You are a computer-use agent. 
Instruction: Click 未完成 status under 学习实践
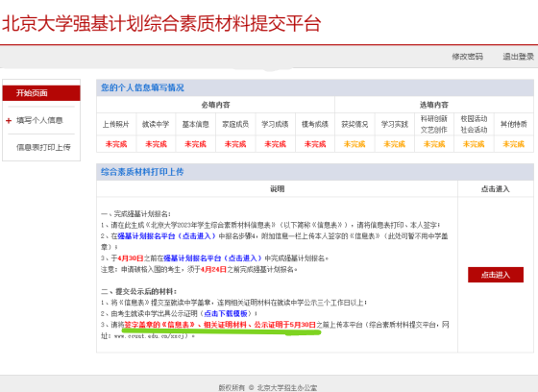pyautogui.click(x=395, y=144)
